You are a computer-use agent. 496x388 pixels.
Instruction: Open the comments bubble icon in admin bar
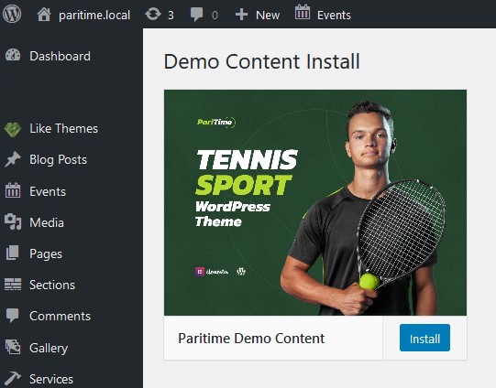coord(197,15)
